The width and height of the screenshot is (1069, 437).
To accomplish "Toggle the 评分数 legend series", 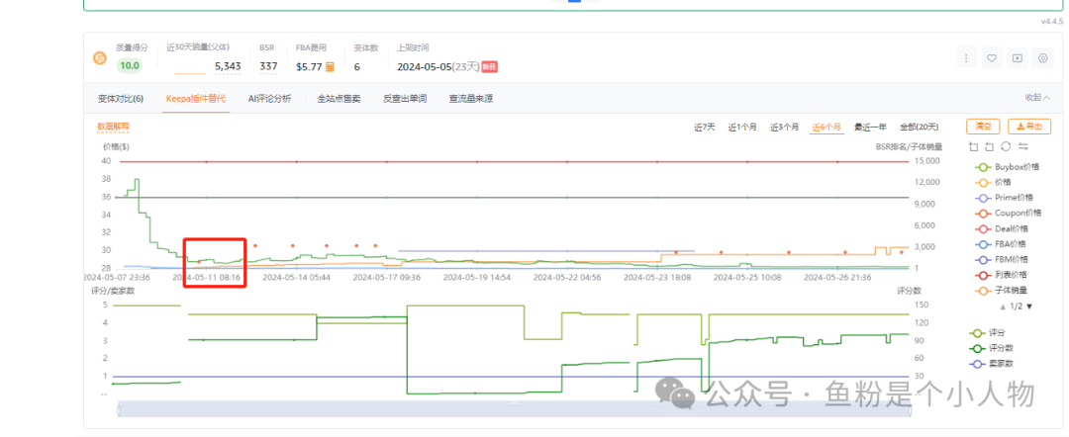I will [x=991, y=348].
